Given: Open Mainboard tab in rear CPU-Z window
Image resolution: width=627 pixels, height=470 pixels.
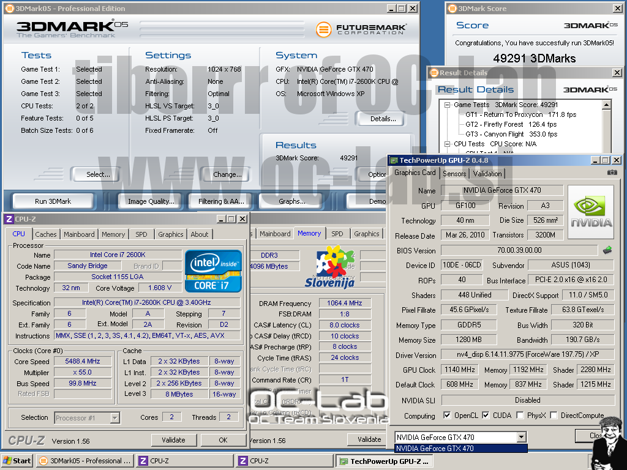Looking at the screenshot, I should coord(275,234).
